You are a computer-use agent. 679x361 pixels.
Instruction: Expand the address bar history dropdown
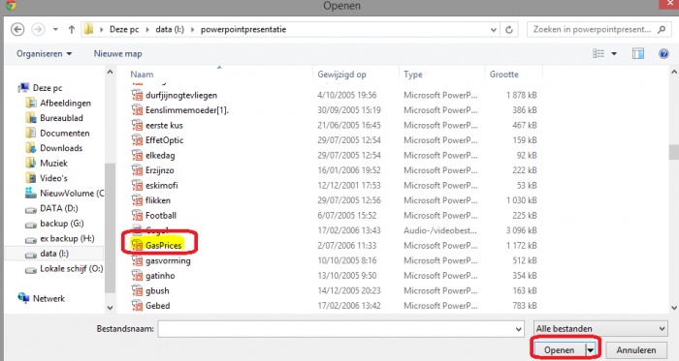tap(493, 30)
